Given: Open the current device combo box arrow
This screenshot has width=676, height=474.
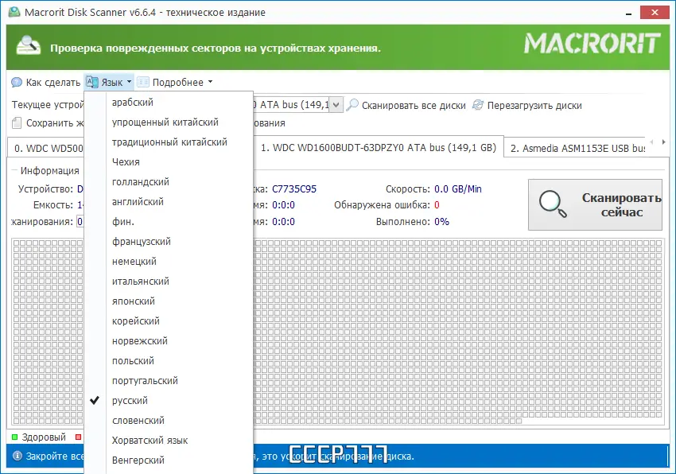Looking at the screenshot, I should 336,105.
